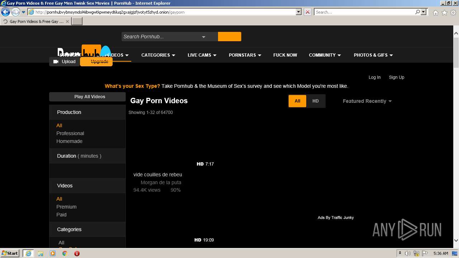This screenshot has width=459, height=258.
Task: Open the Action Center flag icon
Action: [425, 253]
